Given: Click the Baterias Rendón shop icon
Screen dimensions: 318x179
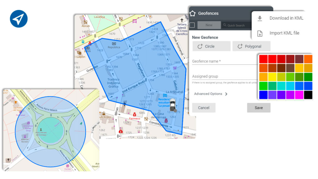Looking at the screenshot, I should pos(25,136).
